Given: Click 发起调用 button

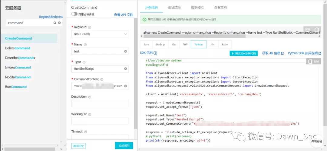Looking at the screenshot, I should 124,146.
